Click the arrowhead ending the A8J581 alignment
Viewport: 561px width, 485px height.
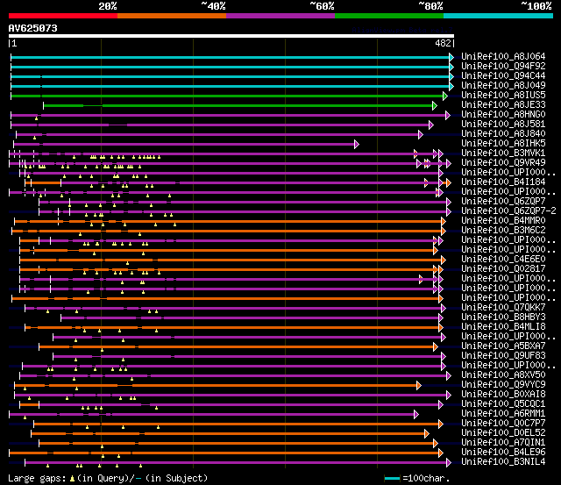pyautogui.click(x=431, y=125)
